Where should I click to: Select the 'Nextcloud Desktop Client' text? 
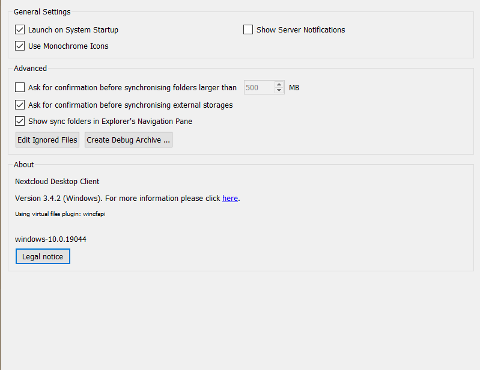pyautogui.click(x=57, y=182)
